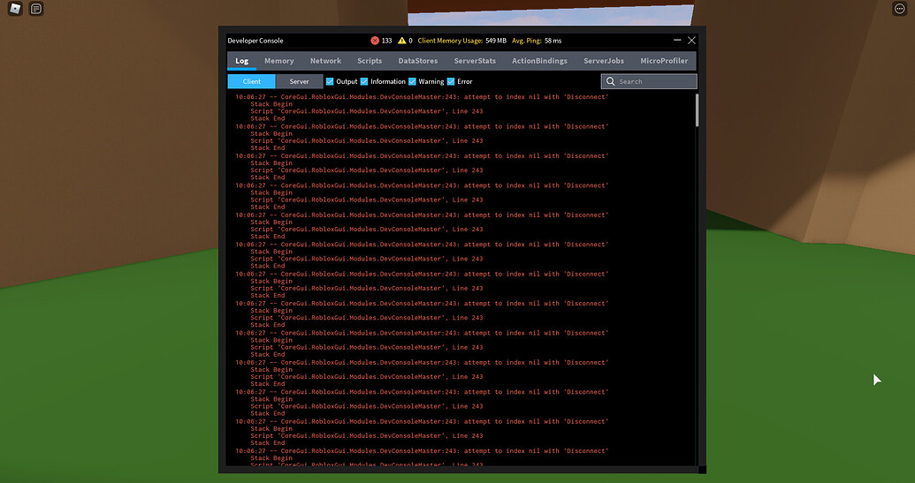Screen dimensions: 915x483
Task: Click the 549 MB memory value
Action: click(496, 41)
